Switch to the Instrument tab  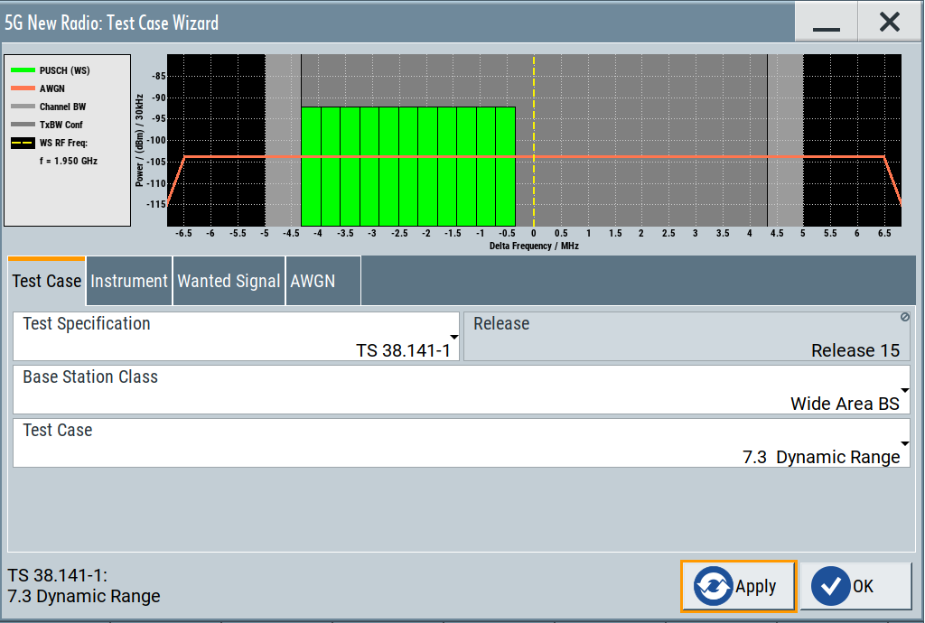click(x=129, y=281)
